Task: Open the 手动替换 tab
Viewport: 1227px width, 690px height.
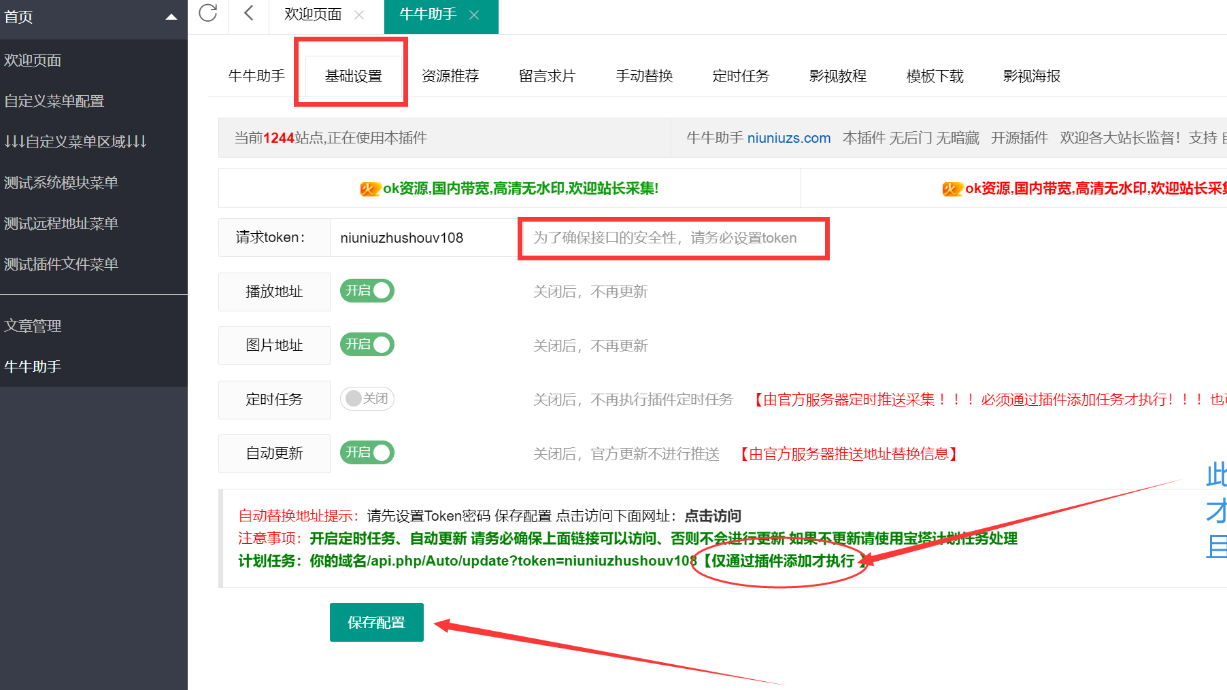Action: tap(644, 75)
